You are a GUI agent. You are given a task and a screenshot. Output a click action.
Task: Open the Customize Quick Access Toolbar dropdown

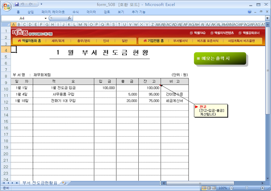click(x=42, y=4)
